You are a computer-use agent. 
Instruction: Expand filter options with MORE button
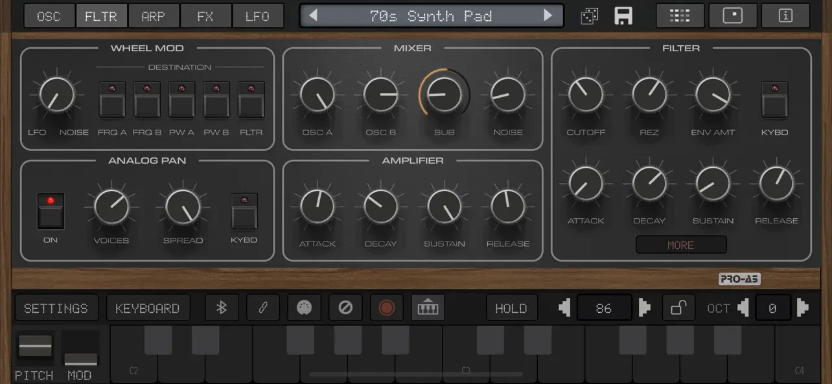(681, 245)
